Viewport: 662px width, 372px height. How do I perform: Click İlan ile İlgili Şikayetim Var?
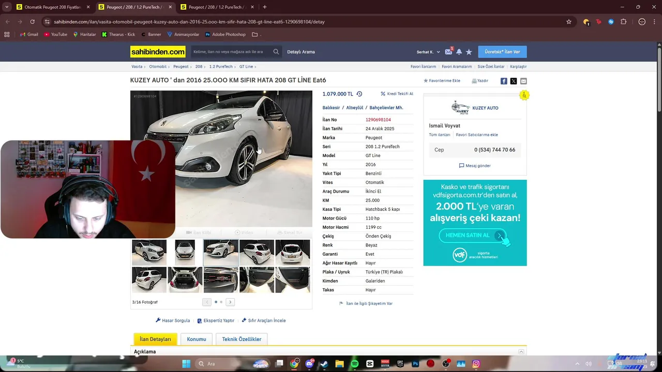click(366, 304)
